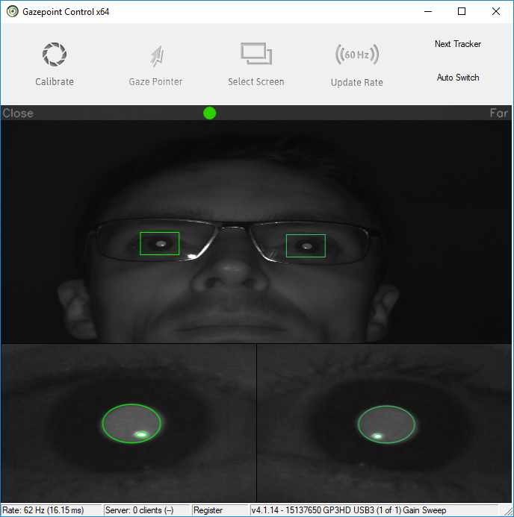Open the Select Screen monitor icon

point(256,54)
